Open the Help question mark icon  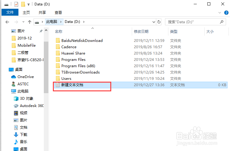226,13
